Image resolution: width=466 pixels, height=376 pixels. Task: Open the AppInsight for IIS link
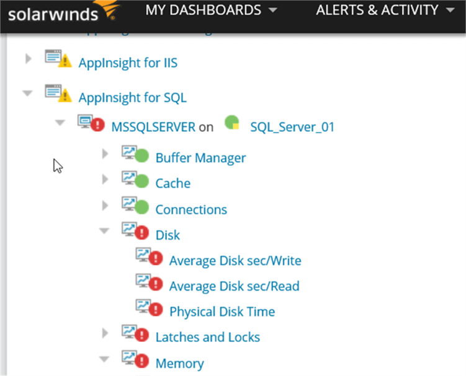click(x=128, y=63)
